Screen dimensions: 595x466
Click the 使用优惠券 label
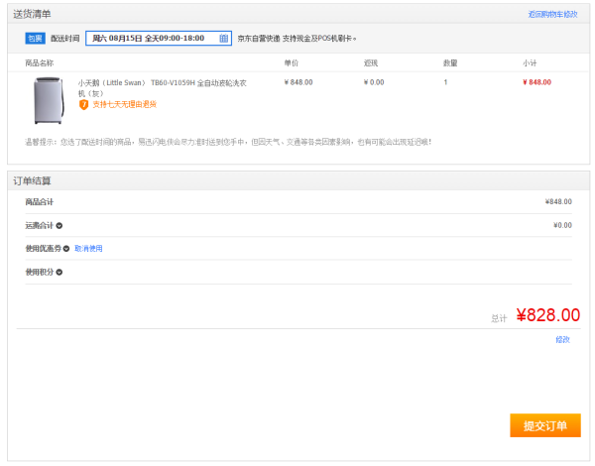pos(44,249)
